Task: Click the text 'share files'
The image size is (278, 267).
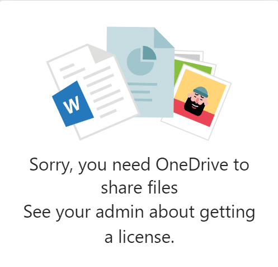Action: point(139,188)
